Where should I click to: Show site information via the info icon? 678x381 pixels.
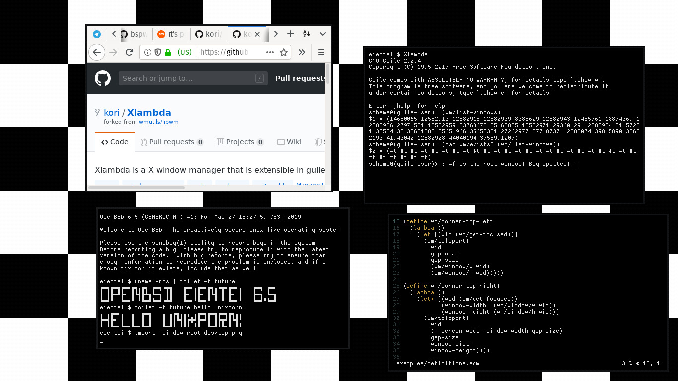(x=148, y=52)
